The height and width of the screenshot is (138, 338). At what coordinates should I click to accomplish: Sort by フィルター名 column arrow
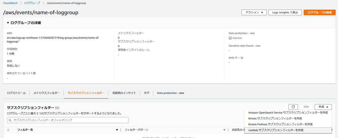point(117,130)
